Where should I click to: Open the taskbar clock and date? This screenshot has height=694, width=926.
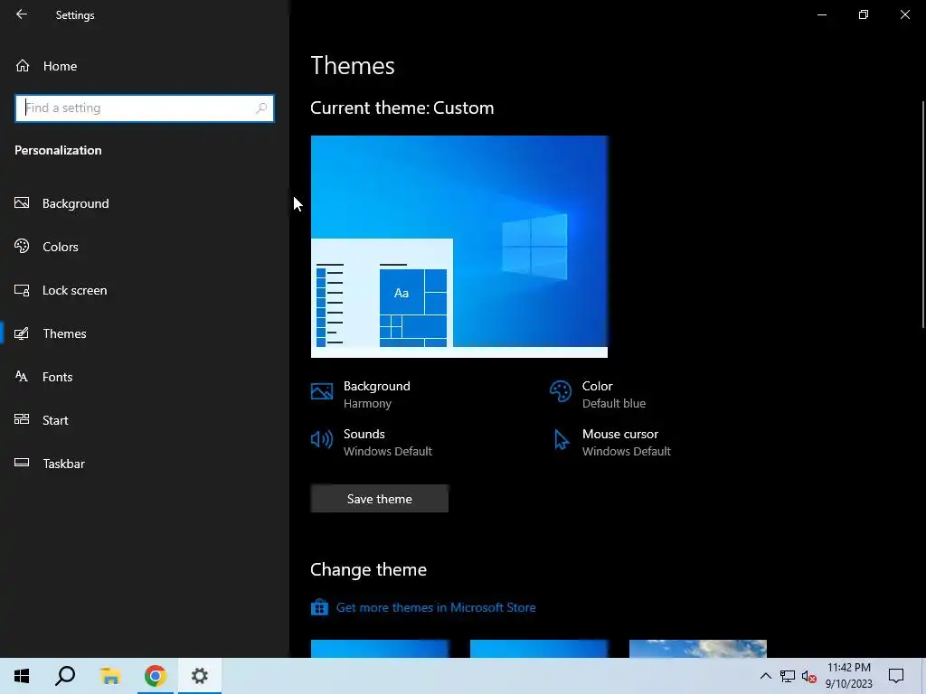848,676
